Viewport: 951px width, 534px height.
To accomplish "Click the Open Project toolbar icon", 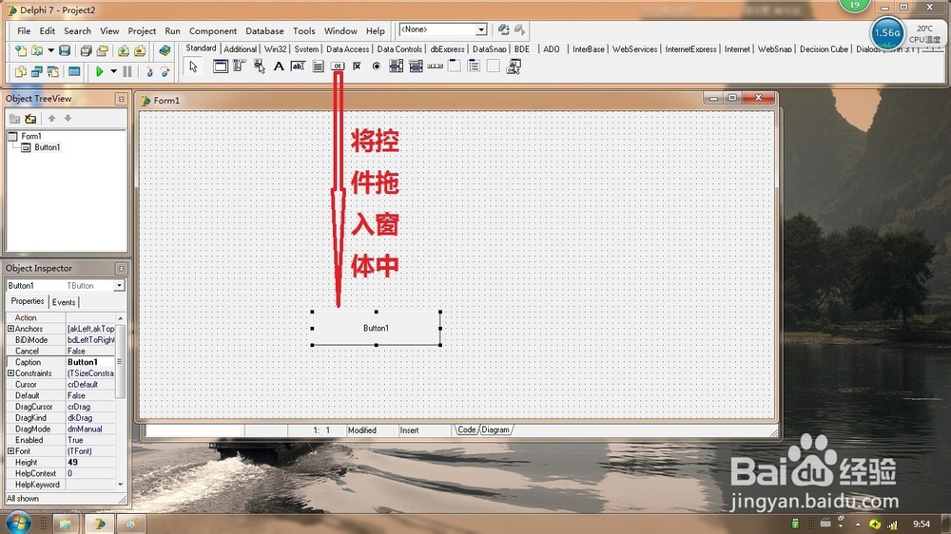I will pyautogui.click(x=103, y=51).
